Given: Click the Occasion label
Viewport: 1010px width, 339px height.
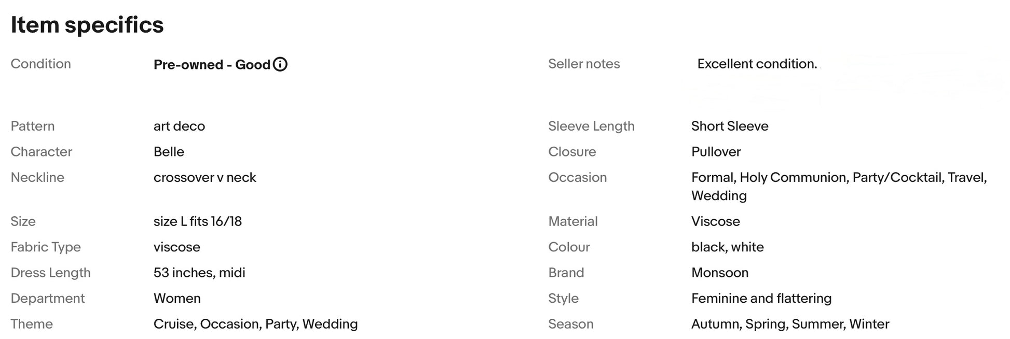Looking at the screenshot, I should (x=577, y=177).
